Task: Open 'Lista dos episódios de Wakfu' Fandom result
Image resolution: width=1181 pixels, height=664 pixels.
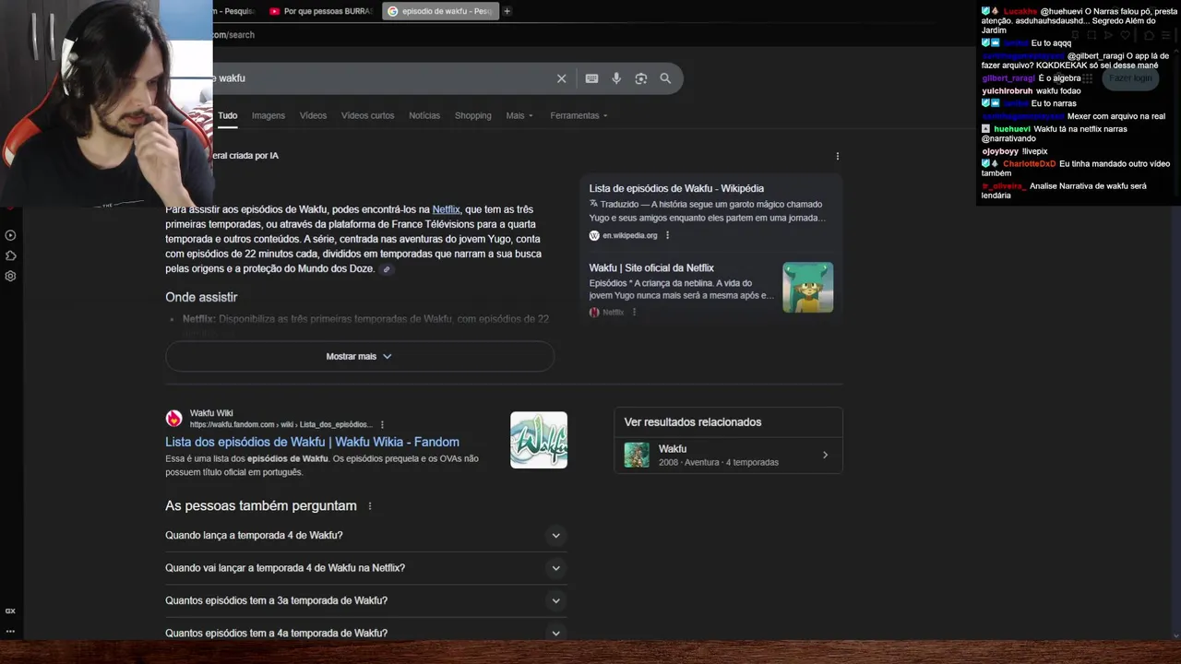Action: 312,442
